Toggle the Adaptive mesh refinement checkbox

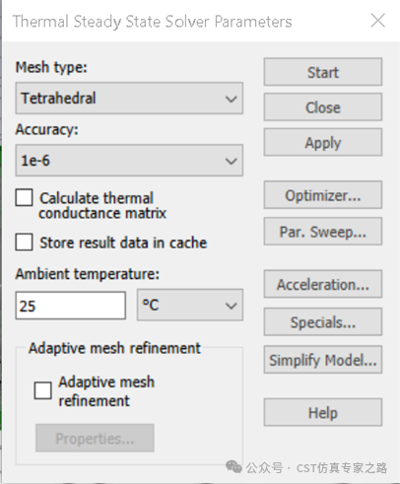43,390
